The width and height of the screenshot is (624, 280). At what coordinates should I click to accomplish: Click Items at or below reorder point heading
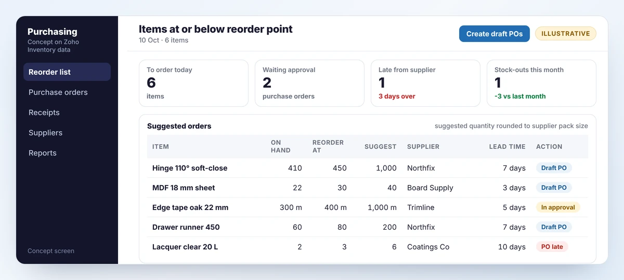point(216,29)
